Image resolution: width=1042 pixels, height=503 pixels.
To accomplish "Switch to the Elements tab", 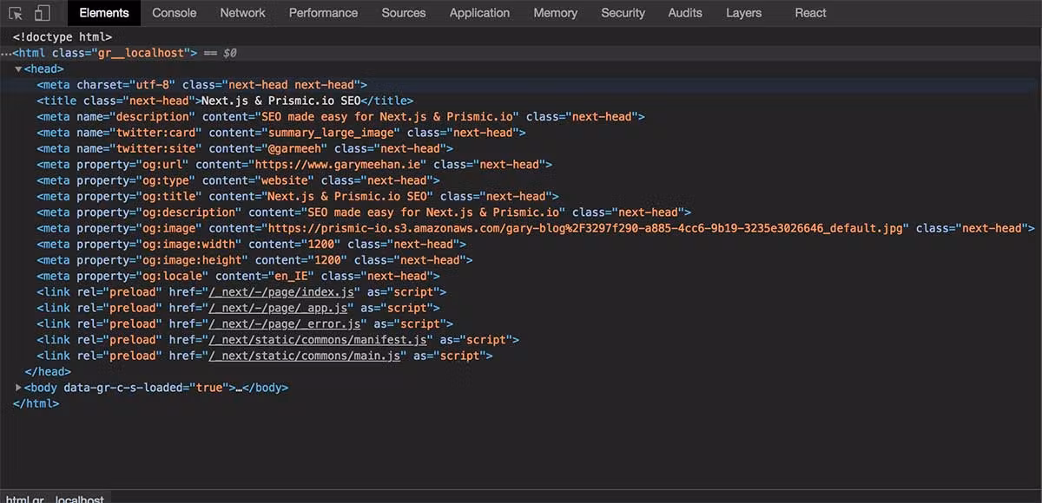I will (x=103, y=13).
